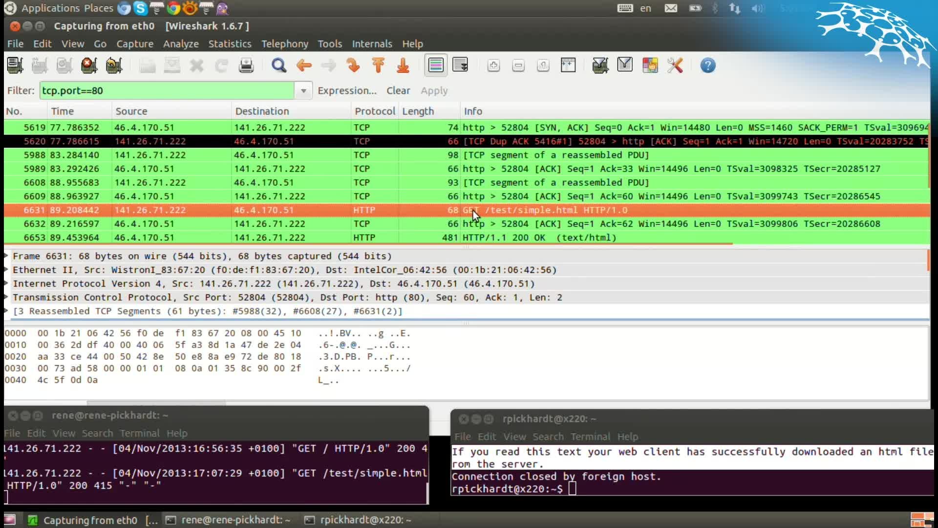Image resolution: width=938 pixels, height=528 pixels.
Task: Click the zoom out icon
Action: click(x=518, y=65)
